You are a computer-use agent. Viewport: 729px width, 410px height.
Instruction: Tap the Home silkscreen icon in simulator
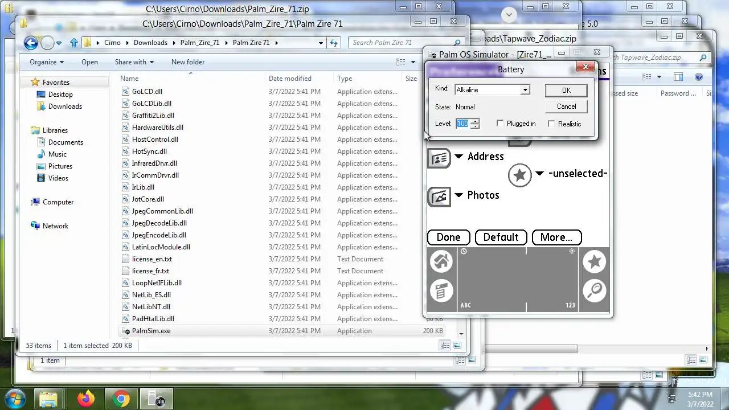click(441, 262)
